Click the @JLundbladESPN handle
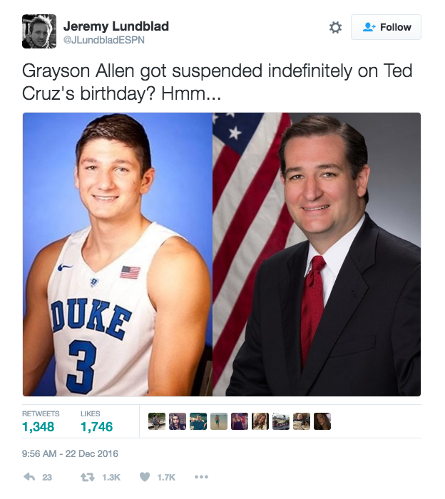 [103, 40]
